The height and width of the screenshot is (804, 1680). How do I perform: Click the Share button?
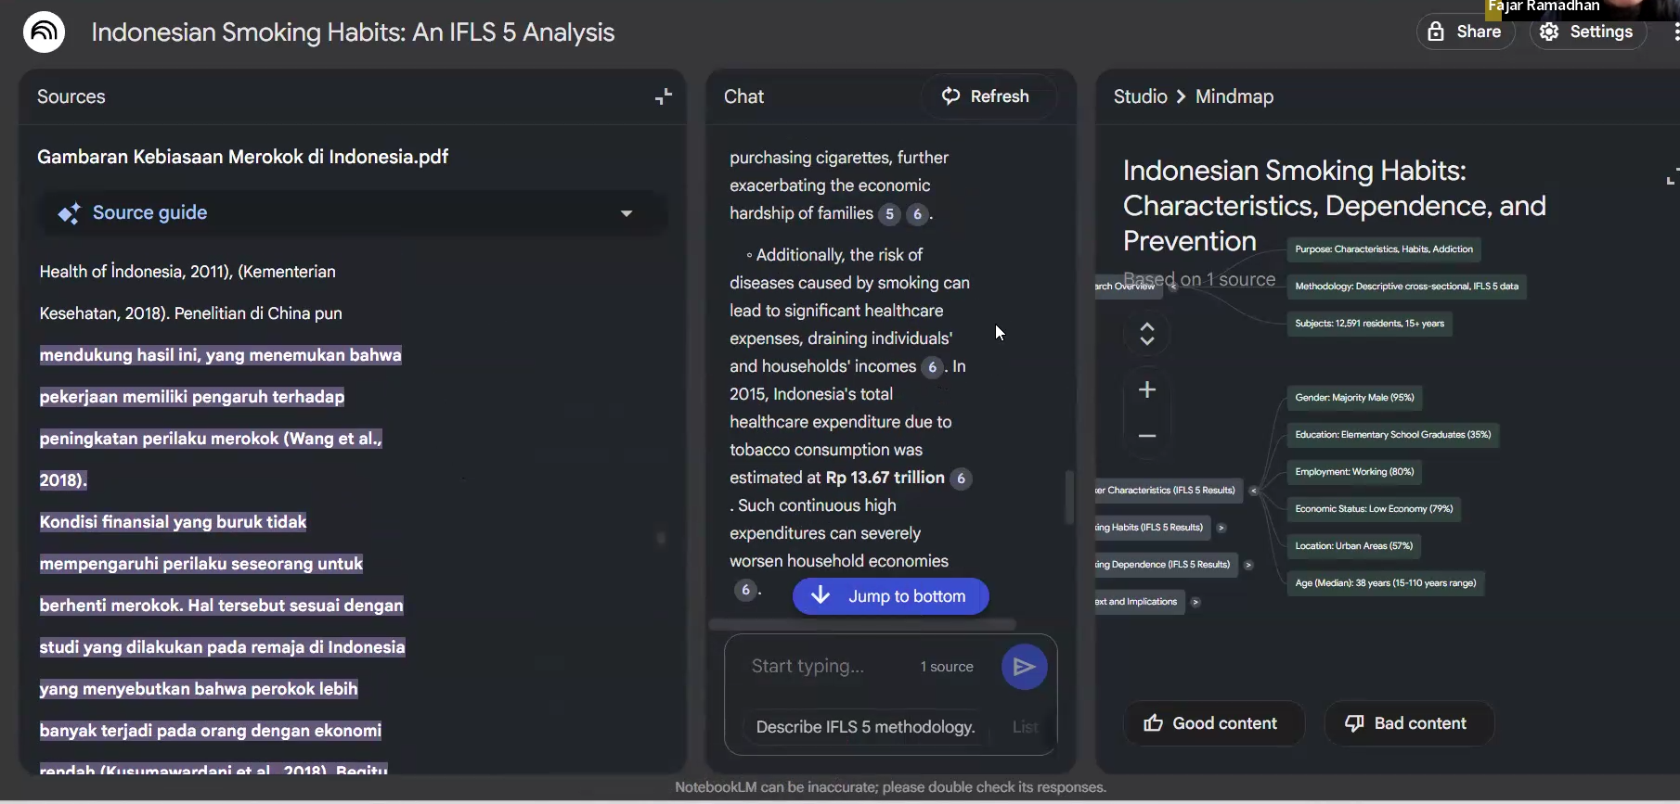(x=1466, y=32)
